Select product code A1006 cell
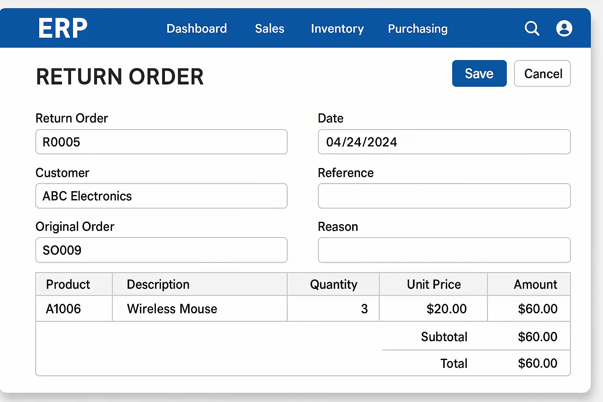The height and width of the screenshot is (402, 603). click(73, 309)
